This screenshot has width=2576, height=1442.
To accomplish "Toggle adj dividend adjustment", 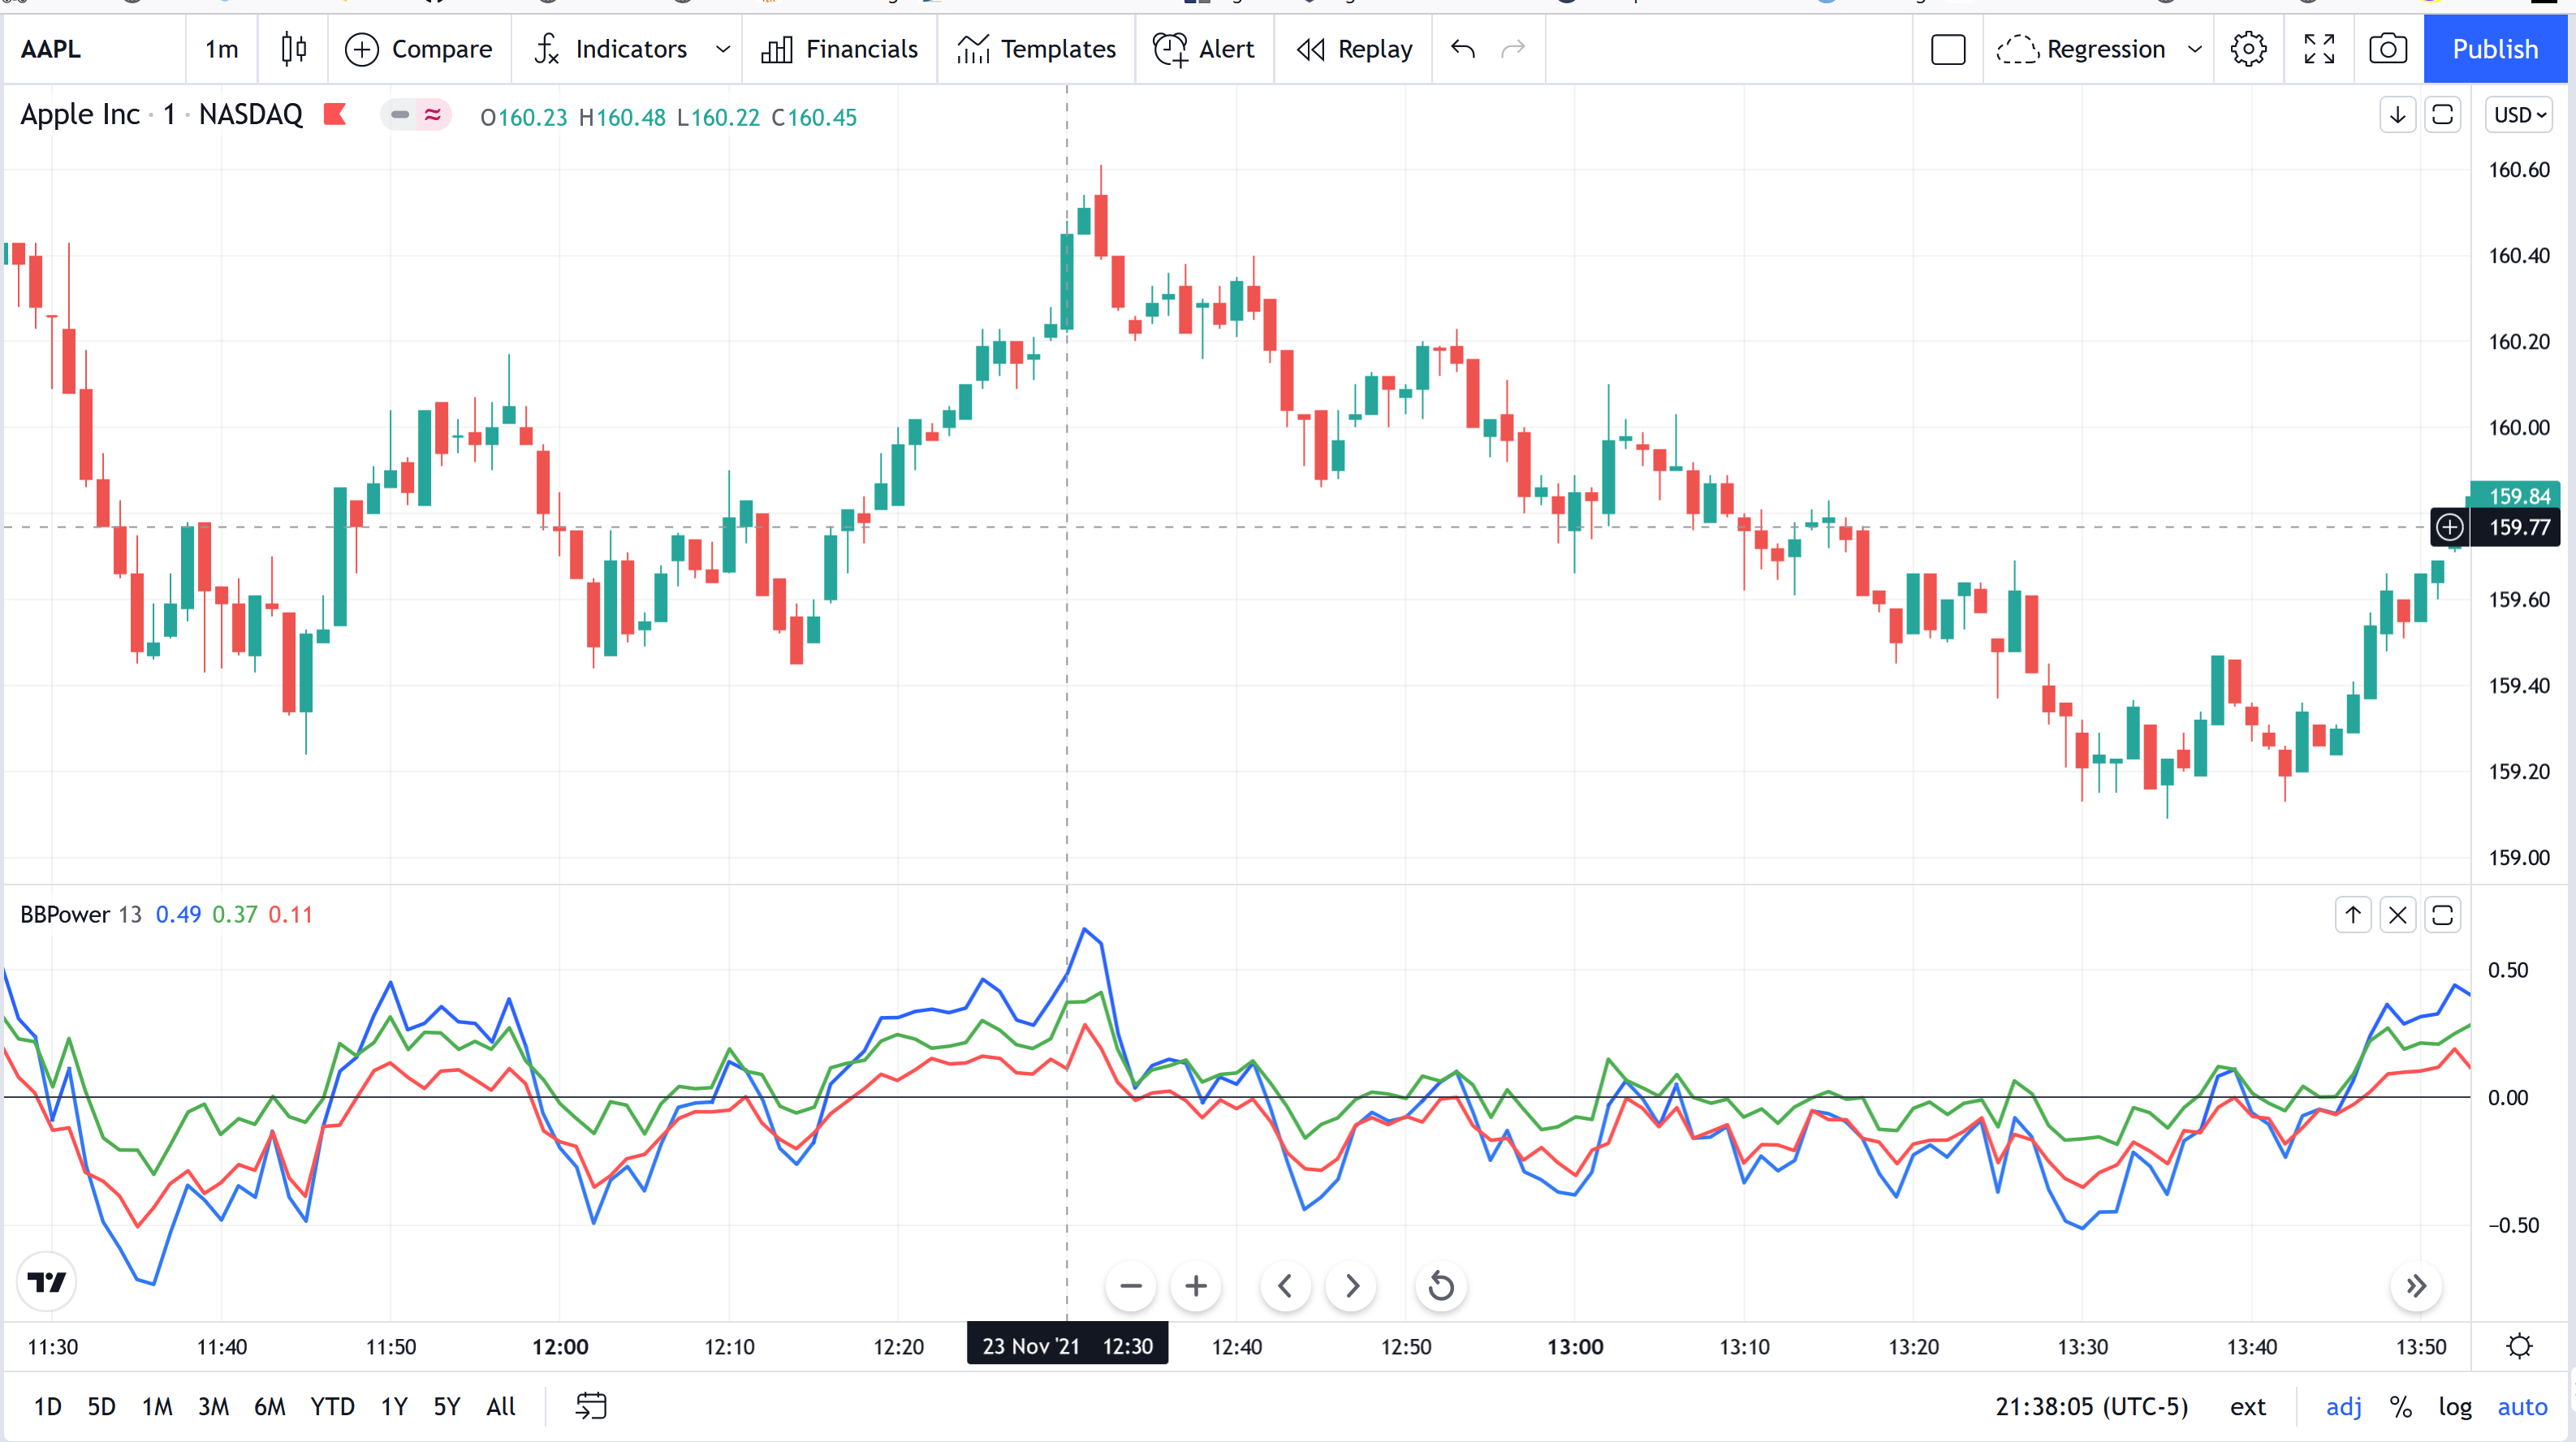I will pyautogui.click(x=2343, y=1407).
